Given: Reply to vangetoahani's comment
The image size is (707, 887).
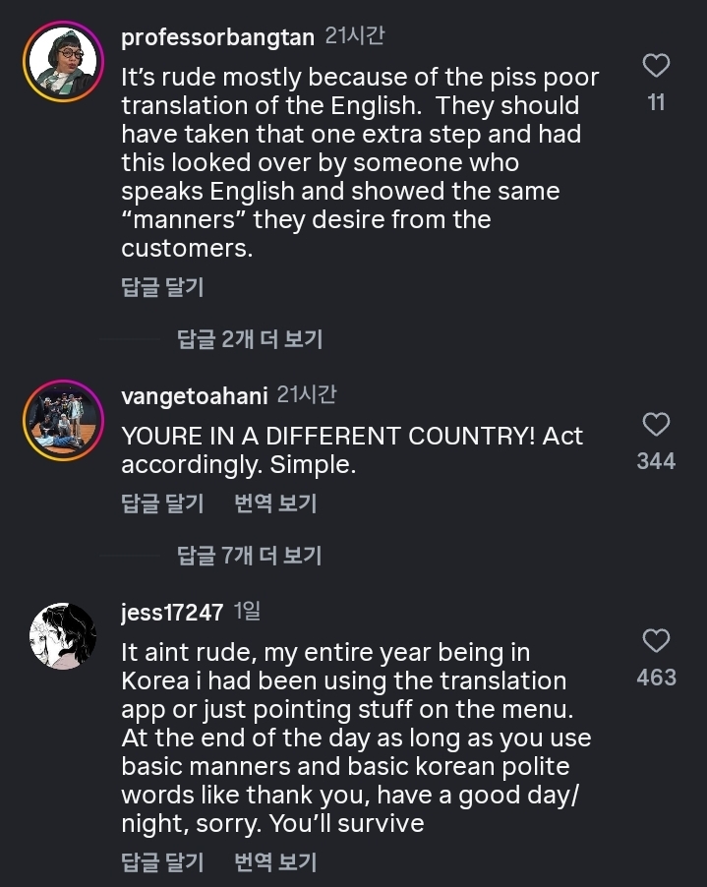Looking at the screenshot, I should click(162, 503).
